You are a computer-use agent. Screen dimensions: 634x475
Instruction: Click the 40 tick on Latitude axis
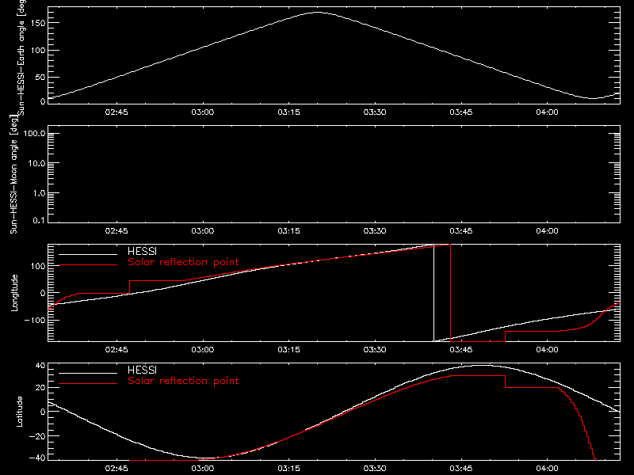40,366
